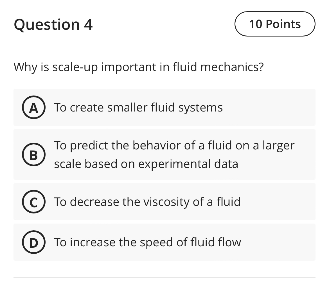Click the letter B icon badge
This screenshot has height=282, width=329.
coord(33,154)
